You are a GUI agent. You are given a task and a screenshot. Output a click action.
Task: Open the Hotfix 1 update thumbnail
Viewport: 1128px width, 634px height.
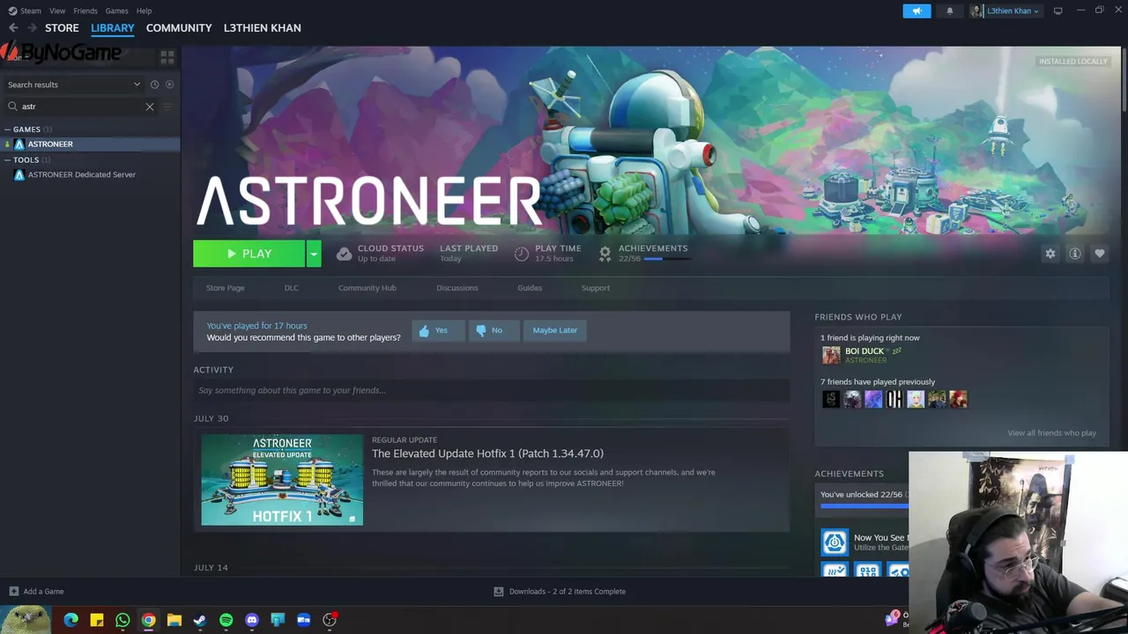click(x=282, y=480)
